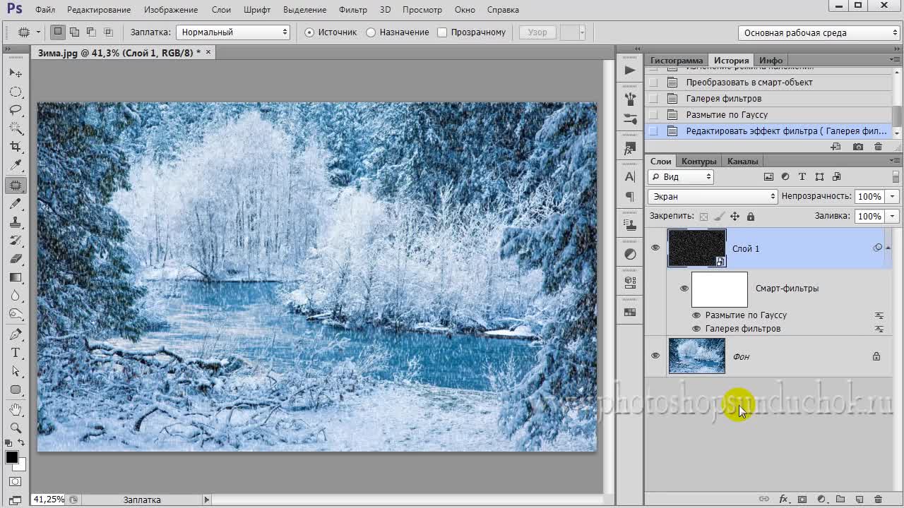This screenshot has height=508, width=904.
Task: Collapse Слой 1 smart filters arrow
Action: pyautogui.click(x=888, y=248)
